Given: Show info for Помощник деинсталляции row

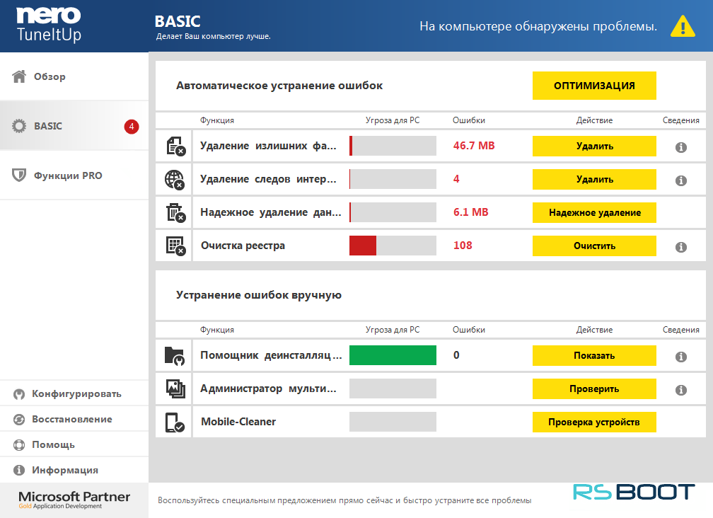Looking at the screenshot, I should (x=680, y=357).
